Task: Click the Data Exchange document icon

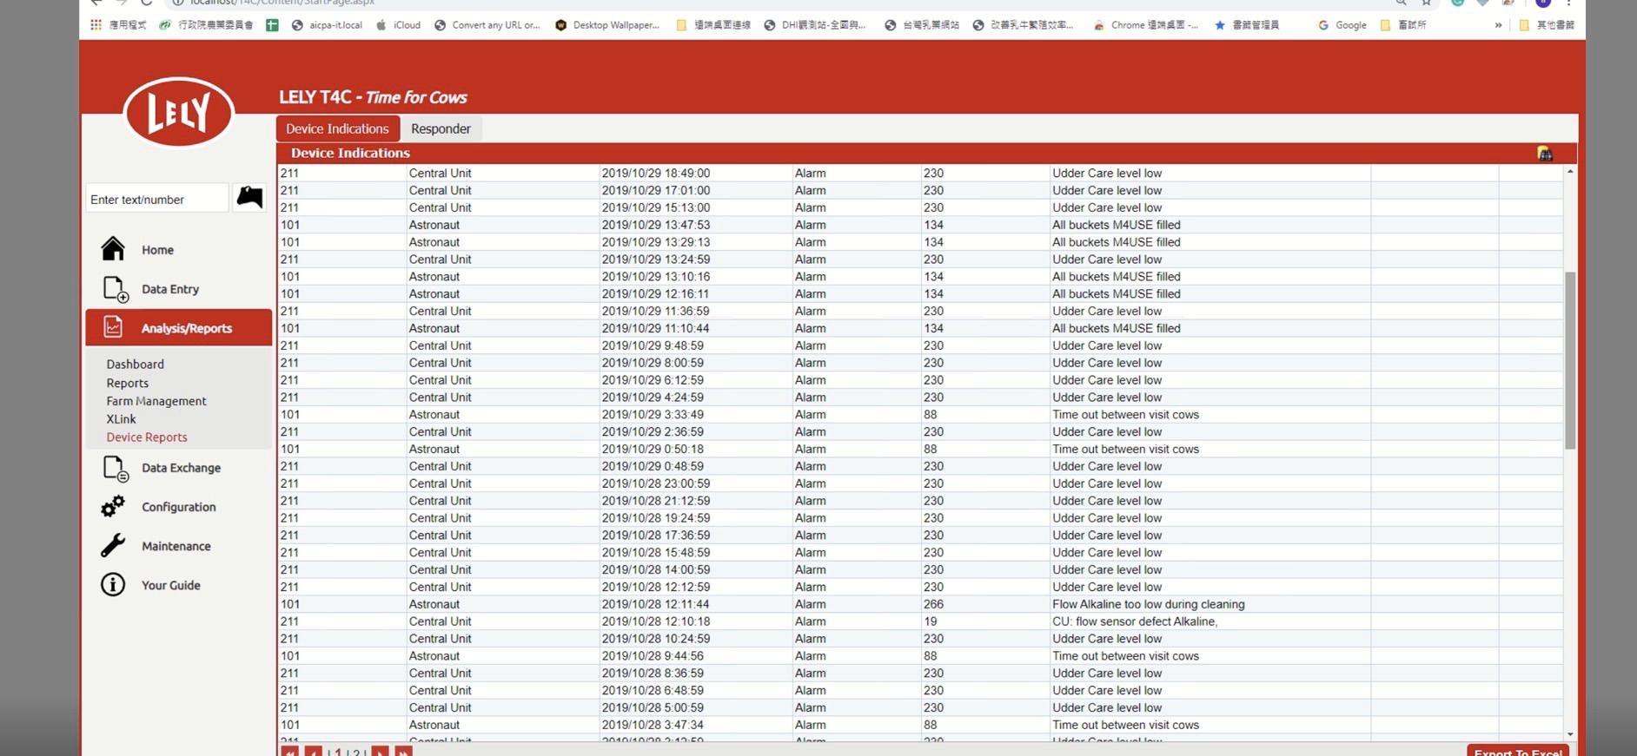Action: pyautogui.click(x=115, y=468)
